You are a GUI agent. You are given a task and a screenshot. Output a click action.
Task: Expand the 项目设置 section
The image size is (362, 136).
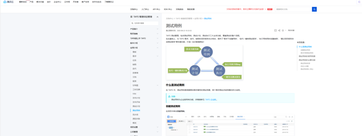157,127
